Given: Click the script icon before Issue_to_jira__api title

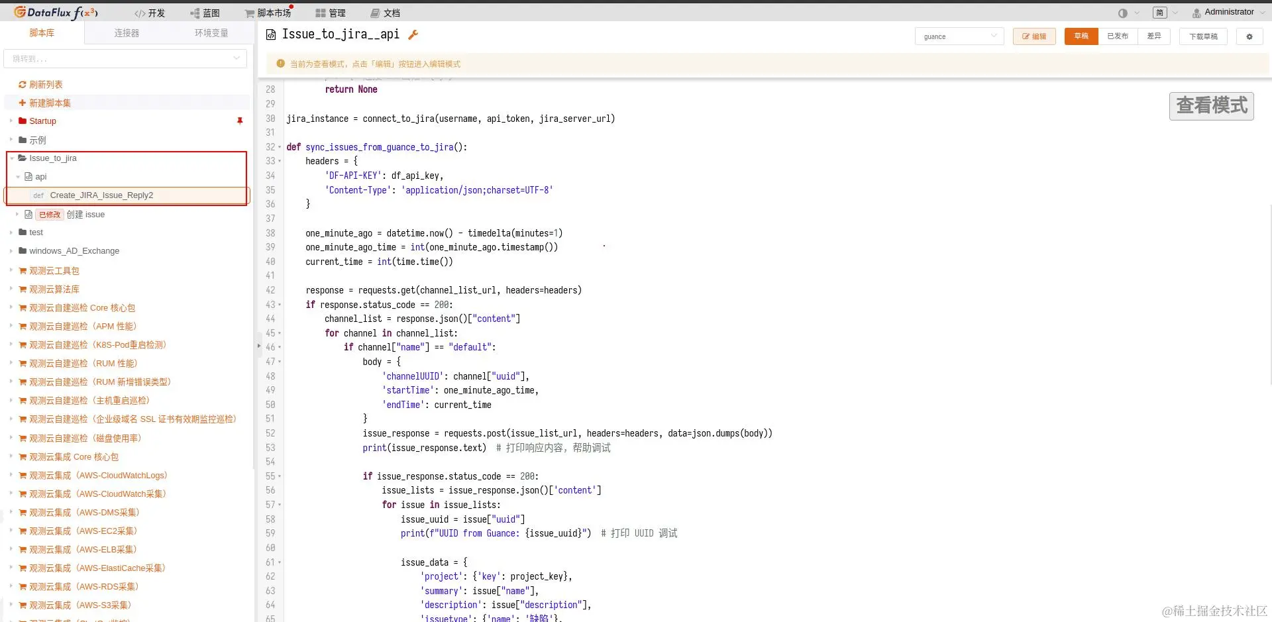Looking at the screenshot, I should [x=271, y=34].
